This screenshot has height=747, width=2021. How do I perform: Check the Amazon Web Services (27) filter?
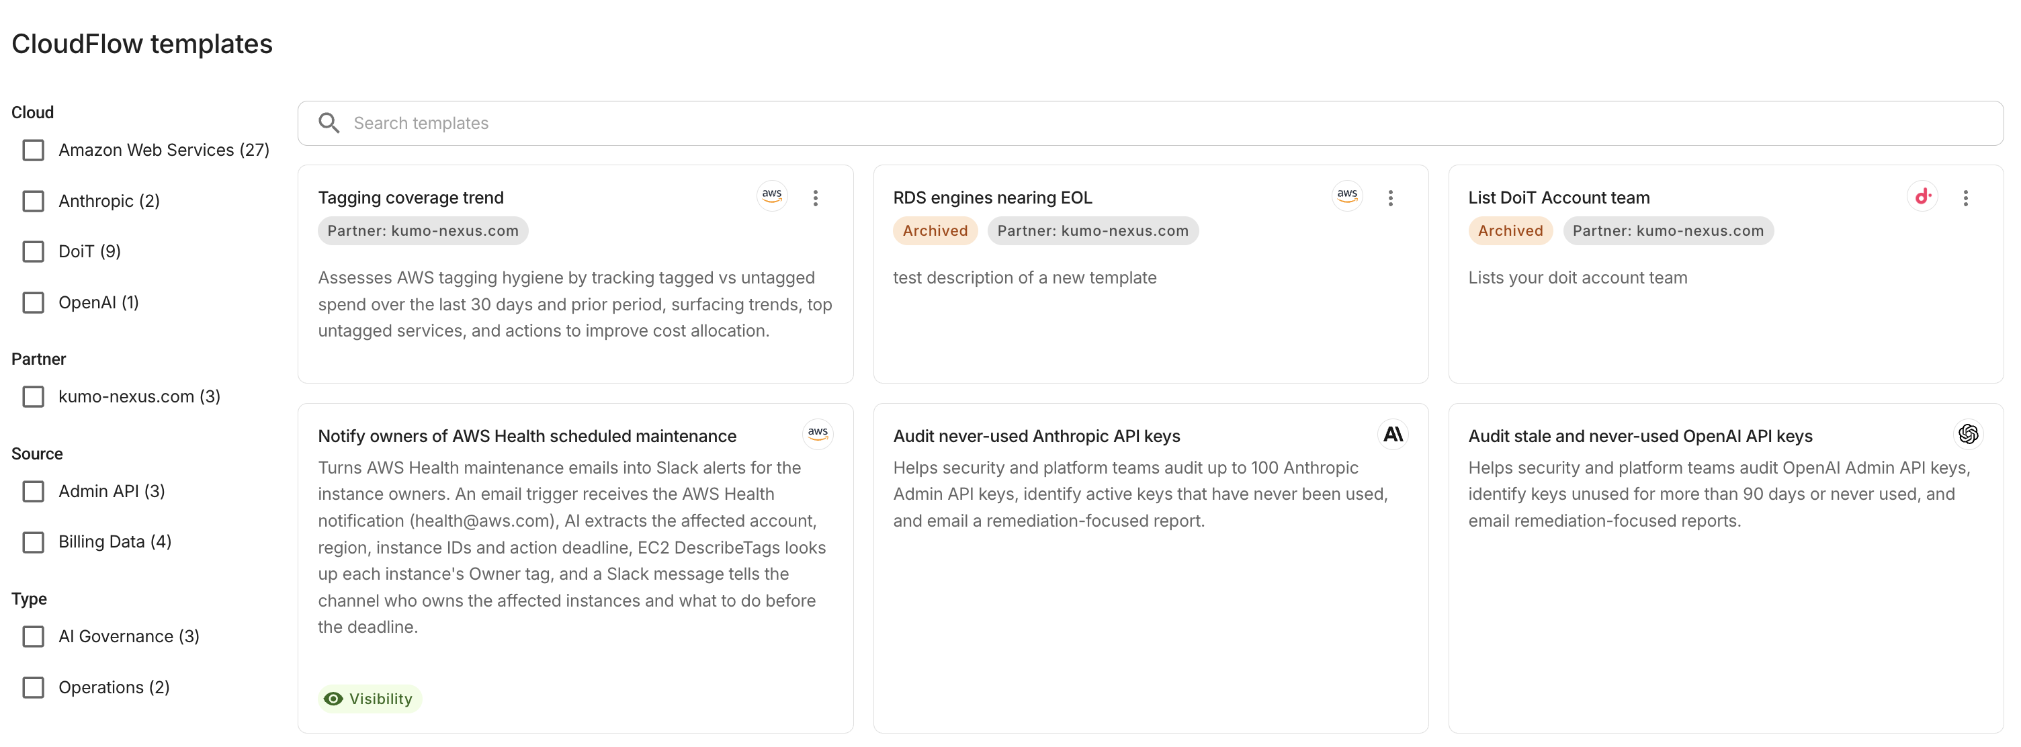[33, 150]
